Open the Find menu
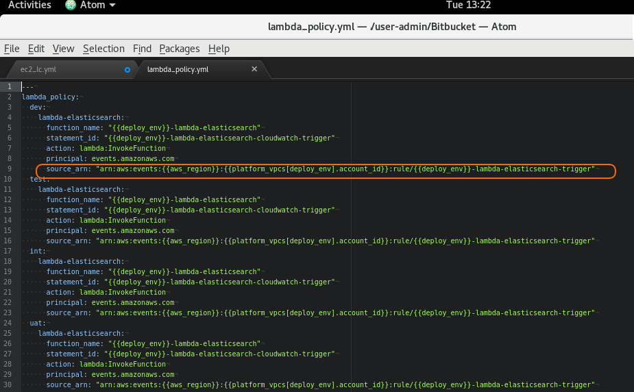Viewport: 634px width, 392px height. coord(142,49)
